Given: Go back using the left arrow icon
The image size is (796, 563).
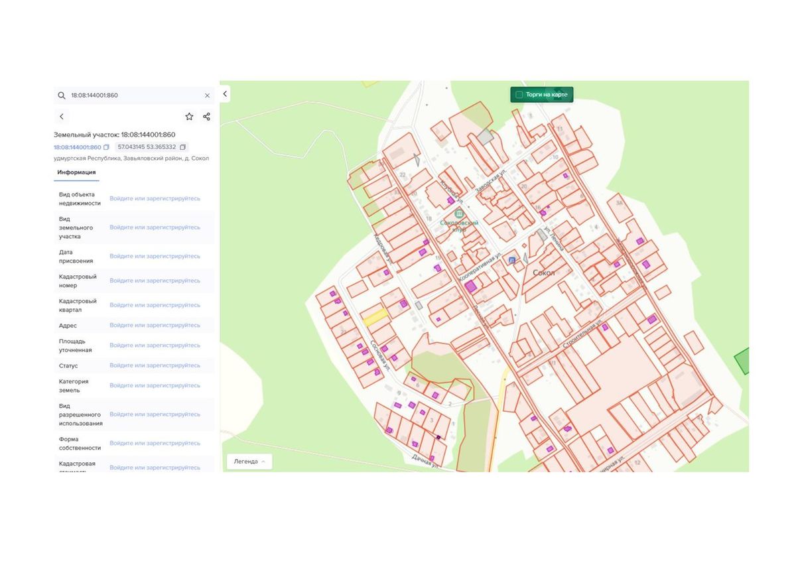Looking at the screenshot, I should click(62, 117).
